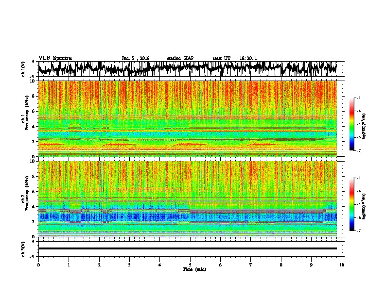Click the ch.1 spectrogram color scale bar

352,124
